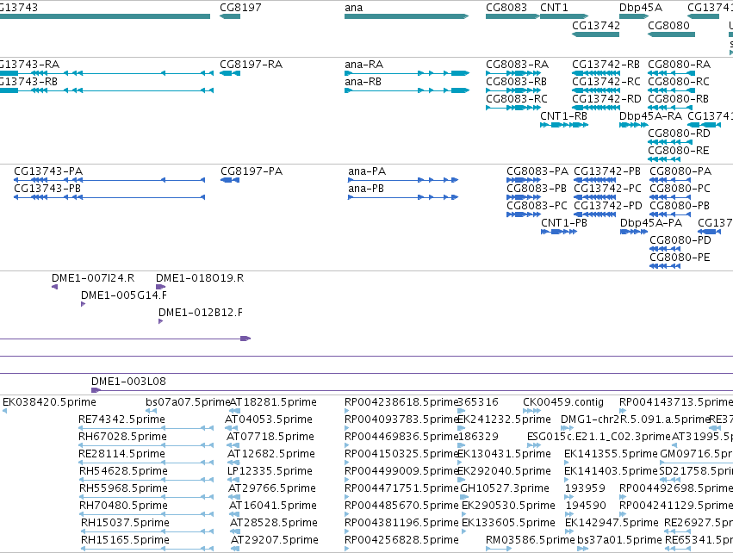
Task: Click the CK00459.contig label
Action: click(563, 402)
